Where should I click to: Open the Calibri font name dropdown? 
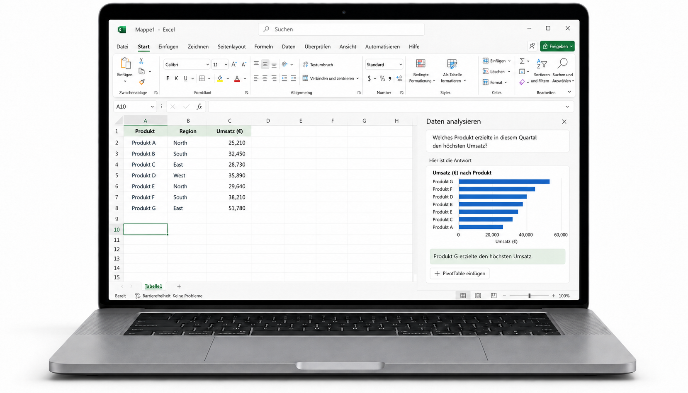[x=207, y=65]
